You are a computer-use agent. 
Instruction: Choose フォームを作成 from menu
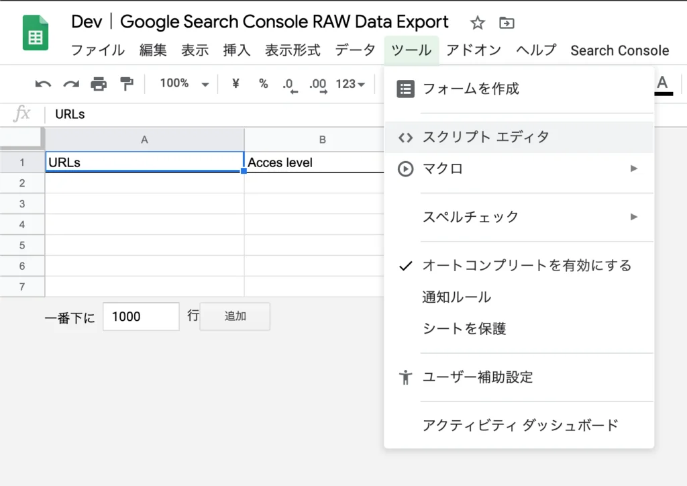pos(519,89)
